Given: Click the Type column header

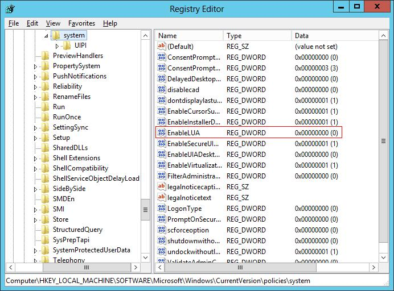Looking at the screenshot, I should (256, 35).
